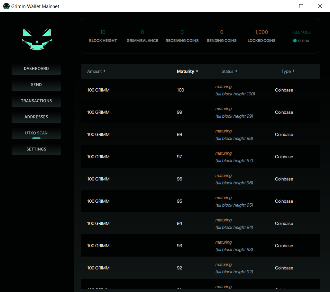Click Coinbase type in maturity 92 row
This screenshot has height=292, width=330.
coord(284,268)
